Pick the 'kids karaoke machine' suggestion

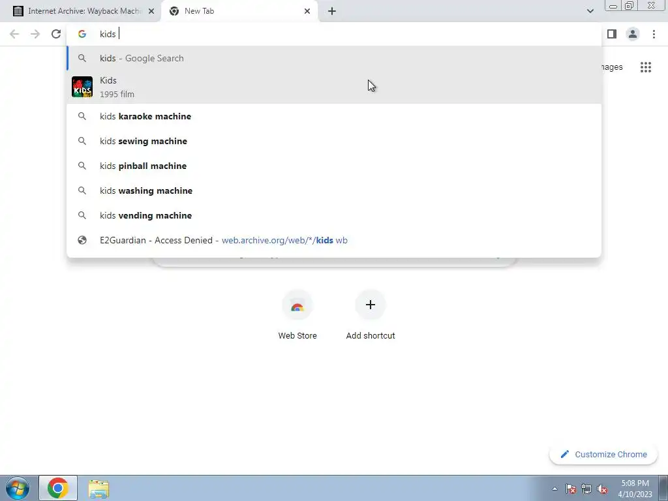(x=334, y=116)
